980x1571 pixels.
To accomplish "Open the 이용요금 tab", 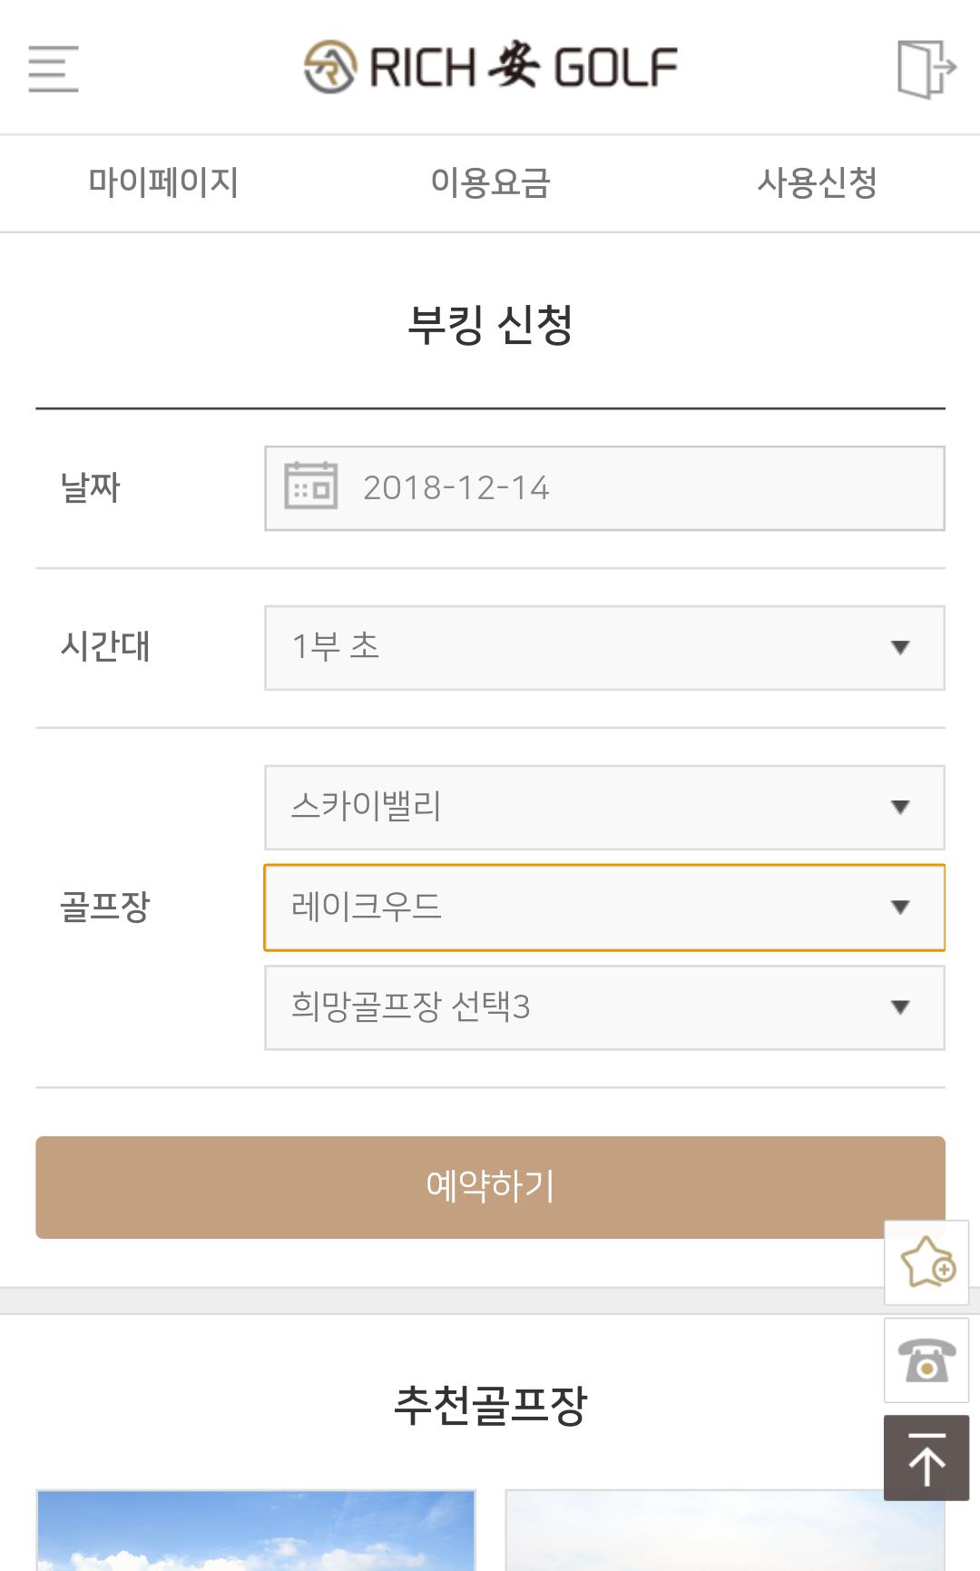I will (x=490, y=182).
